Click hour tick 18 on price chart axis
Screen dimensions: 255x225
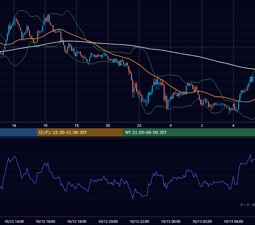tap(76, 126)
